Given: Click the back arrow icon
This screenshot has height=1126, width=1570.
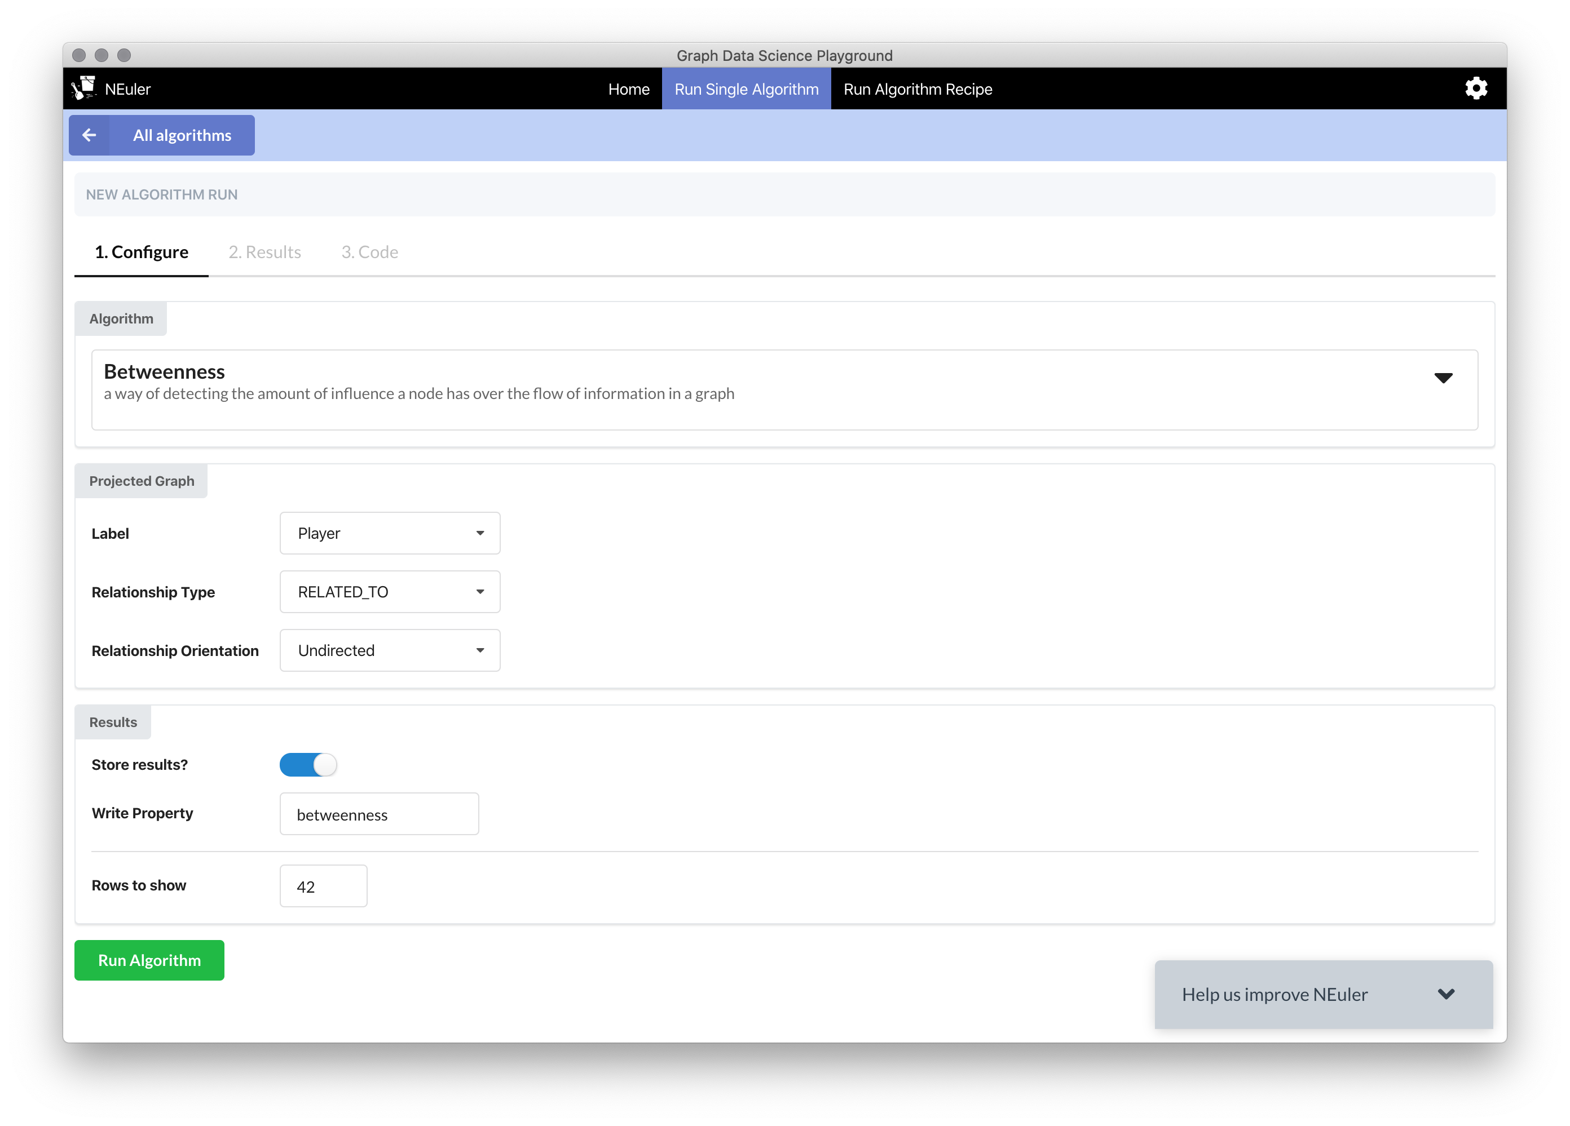Looking at the screenshot, I should [89, 135].
